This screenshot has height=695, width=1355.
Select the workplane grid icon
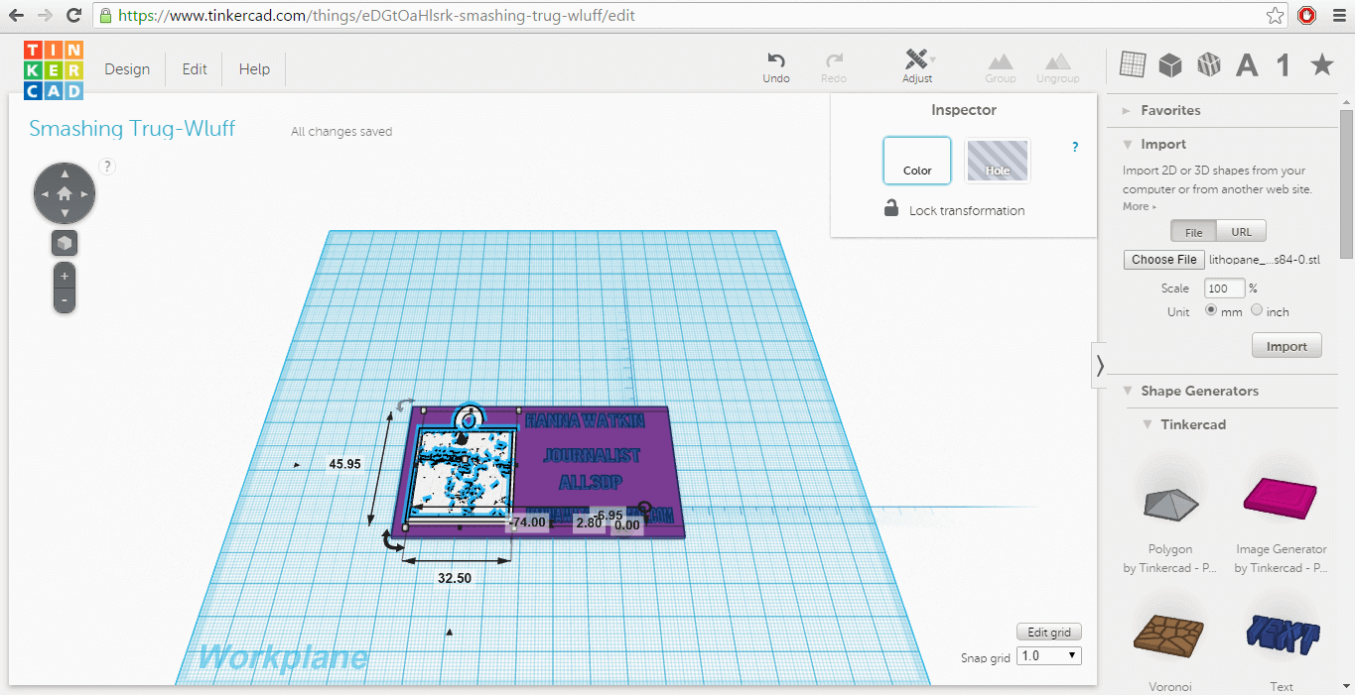pyautogui.click(x=1133, y=64)
